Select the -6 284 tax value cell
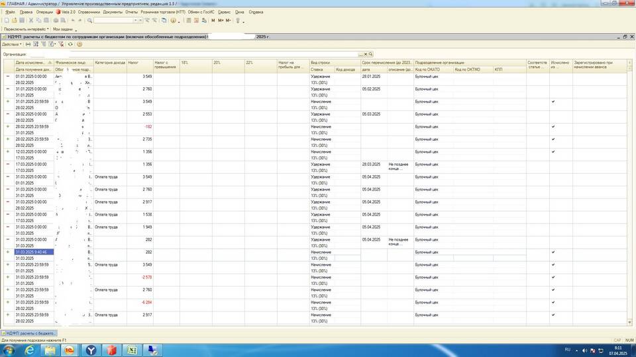This screenshot has height=357, width=636. pyautogui.click(x=140, y=302)
